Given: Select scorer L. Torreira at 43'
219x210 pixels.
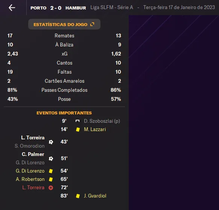Looking at the screenshot, I should 33,137.
